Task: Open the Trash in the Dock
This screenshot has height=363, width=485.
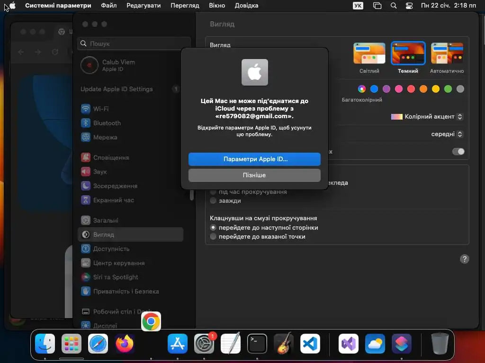Action: click(440, 344)
